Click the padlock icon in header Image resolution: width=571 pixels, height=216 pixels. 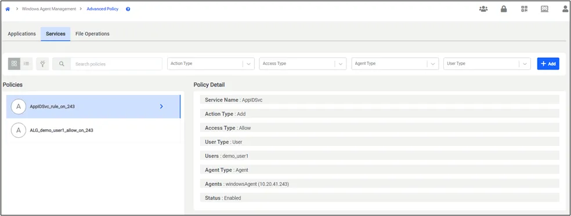pos(504,9)
